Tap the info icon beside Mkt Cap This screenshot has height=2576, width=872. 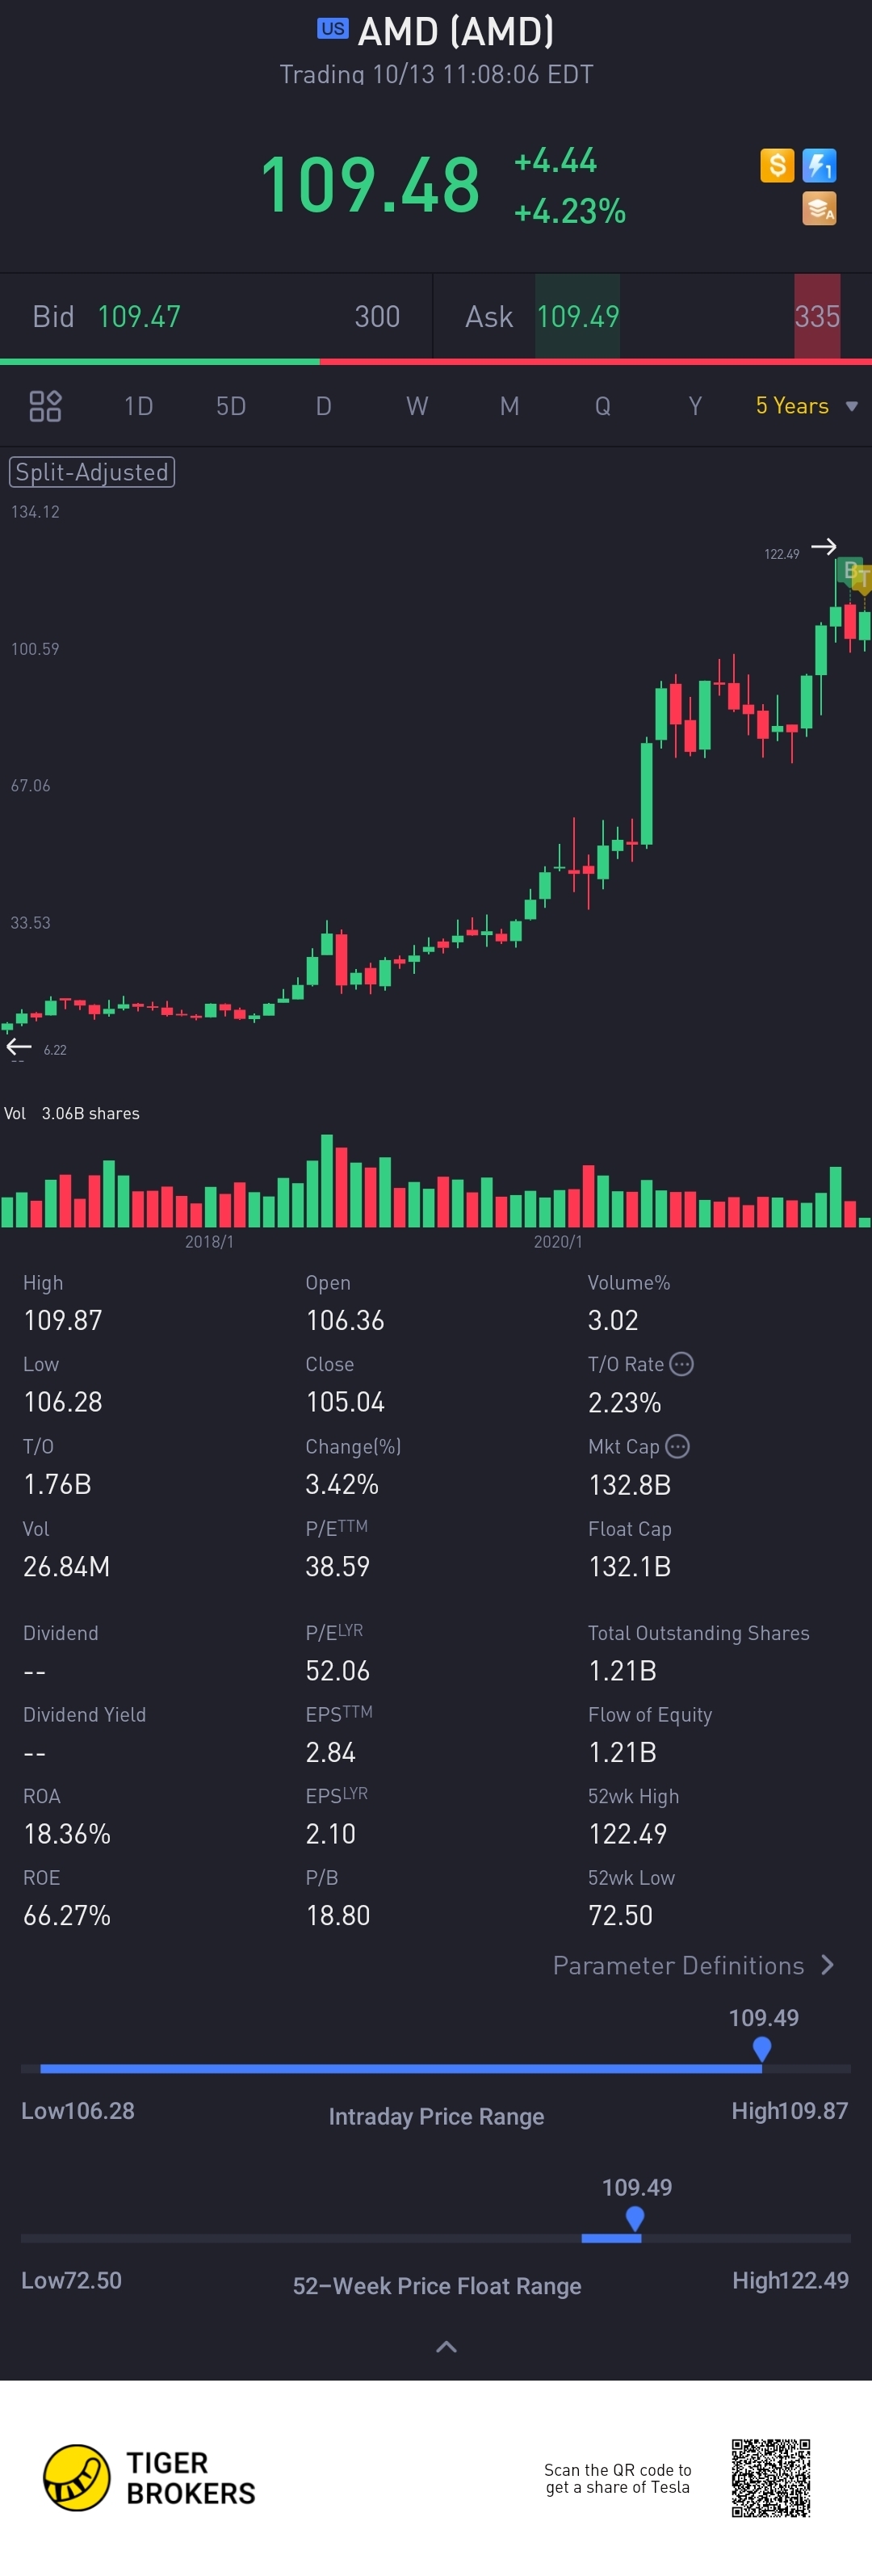[677, 1446]
